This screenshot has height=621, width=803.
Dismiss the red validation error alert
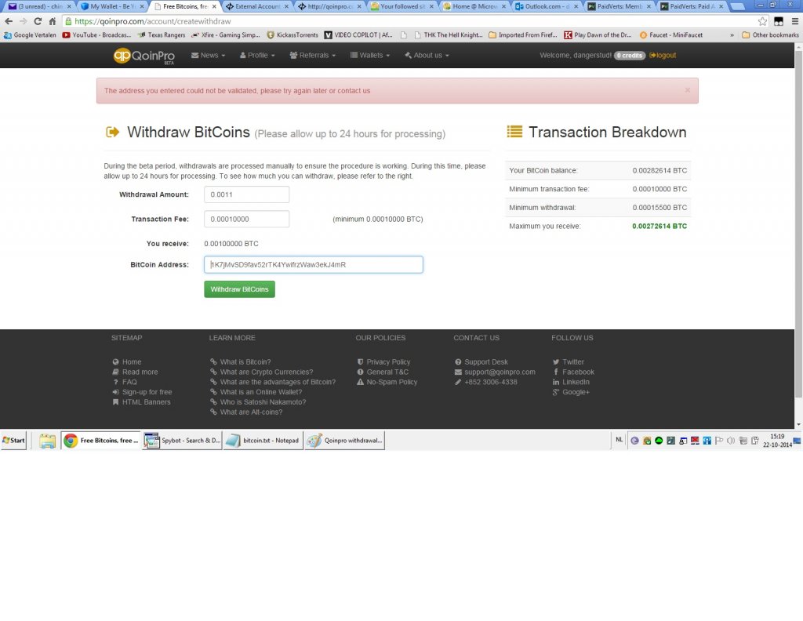coord(687,90)
